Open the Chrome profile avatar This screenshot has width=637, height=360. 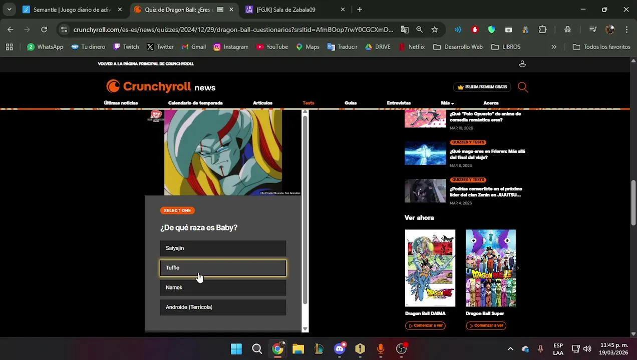[610, 29]
